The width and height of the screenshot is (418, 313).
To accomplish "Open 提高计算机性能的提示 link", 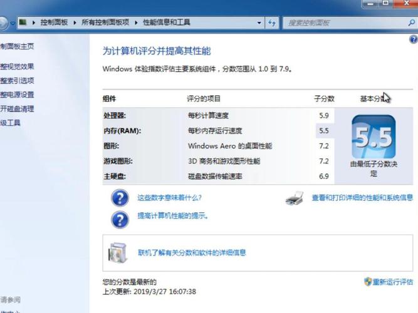I will click(x=173, y=216).
